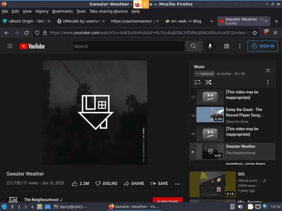Select playlist item 17 inappropriate video
The image size is (282, 211).
pos(232,97)
